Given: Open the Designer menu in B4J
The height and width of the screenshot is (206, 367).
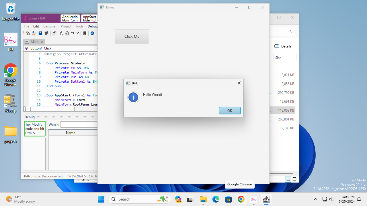Looking at the screenshot, I should coord(50,26).
